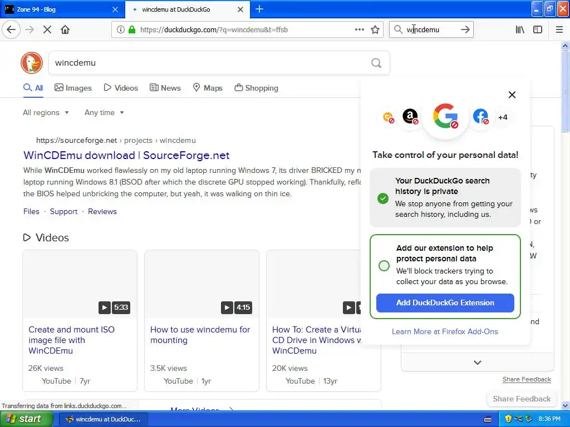
Task: Click the +4 more trackers badge
Action: coord(503,117)
